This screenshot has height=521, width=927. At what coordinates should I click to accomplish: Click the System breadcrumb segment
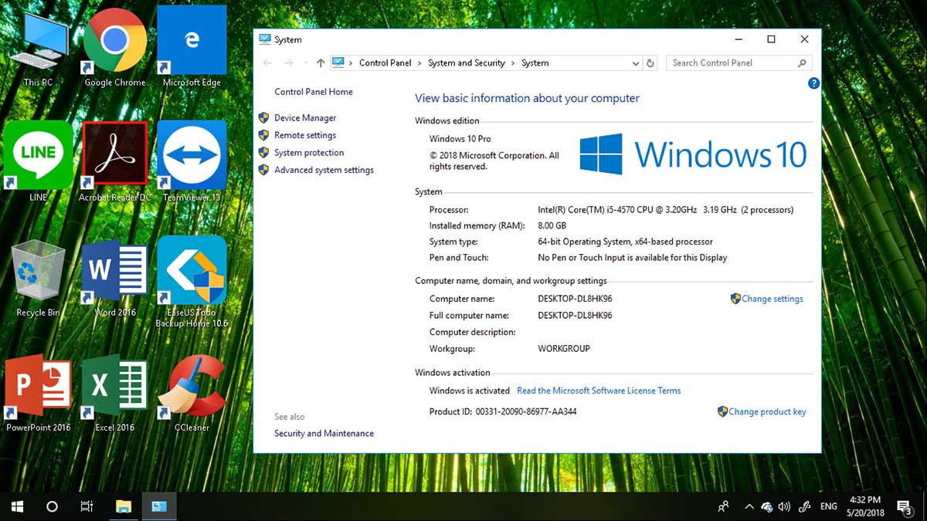point(535,63)
